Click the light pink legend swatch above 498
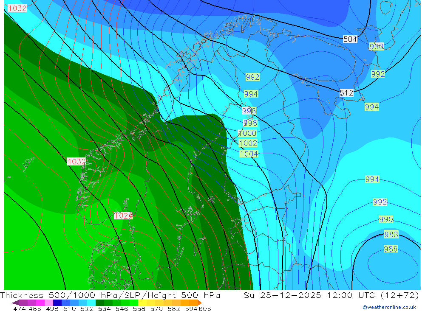425x311 pixels. coord(49,303)
